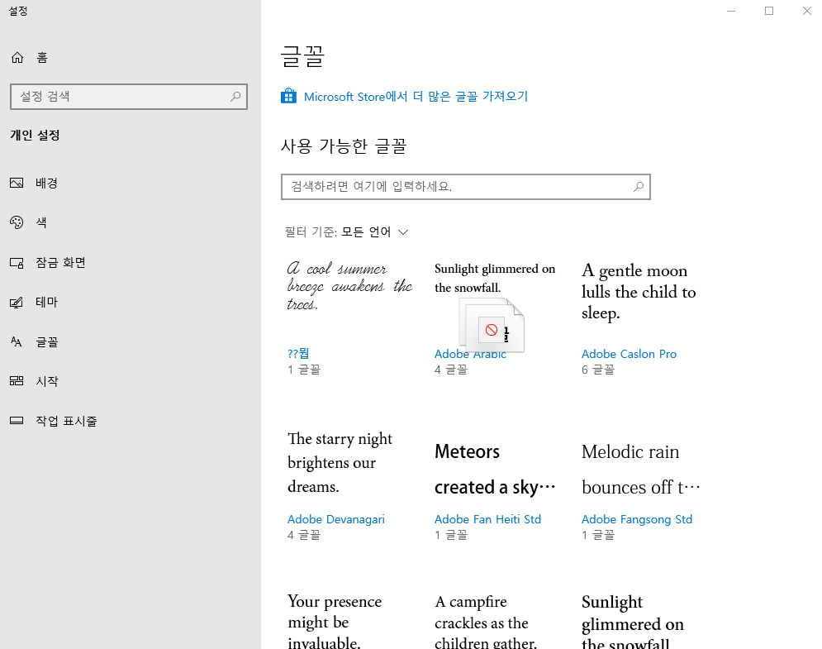Screen dimensions: 822x649
Task: Click the Microsoft Store bag icon
Action: (x=288, y=96)
